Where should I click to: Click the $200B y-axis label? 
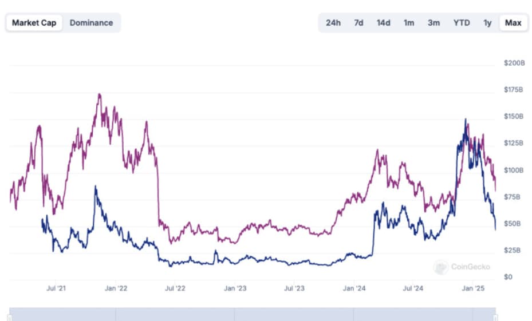(x=514, y=63)
